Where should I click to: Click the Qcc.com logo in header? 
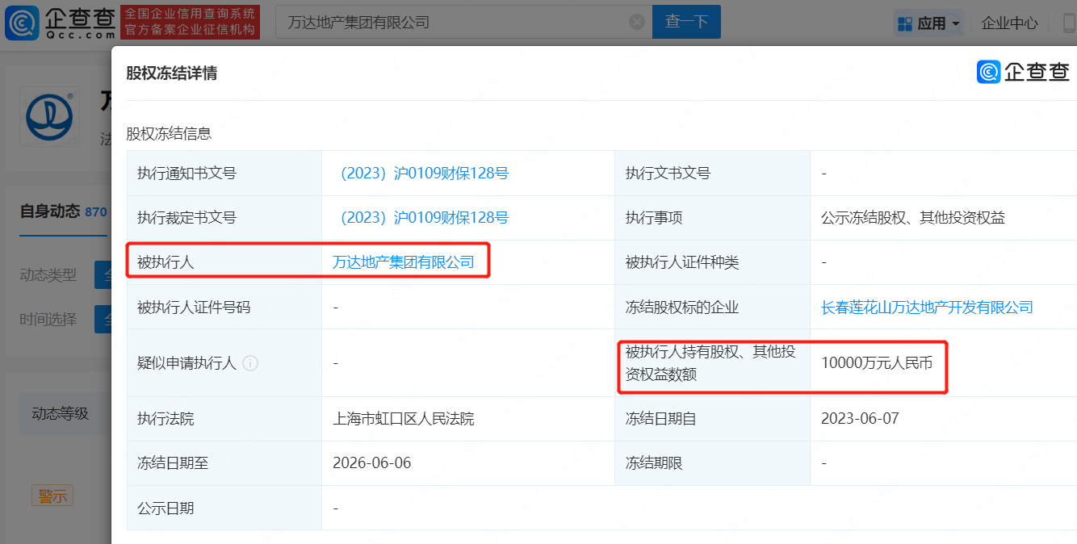(60, 22)
